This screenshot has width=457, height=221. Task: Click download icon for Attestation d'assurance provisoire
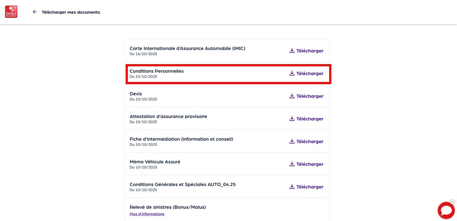click(292, 119)
